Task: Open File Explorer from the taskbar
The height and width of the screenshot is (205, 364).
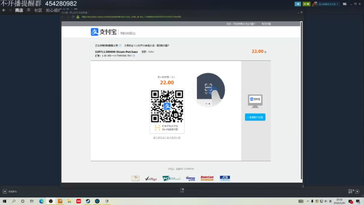Action: pyautogui.click(x=69, y=201)
